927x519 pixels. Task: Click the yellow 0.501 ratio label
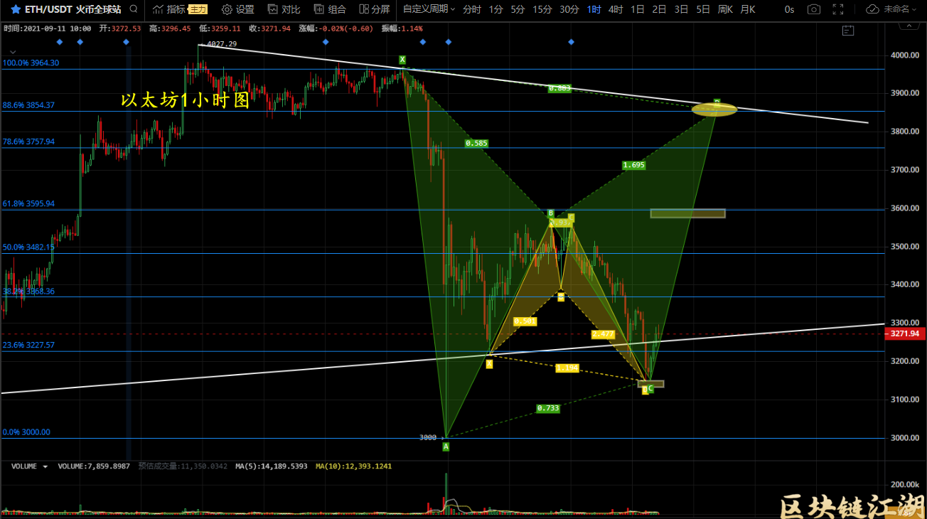click(525, 321)
